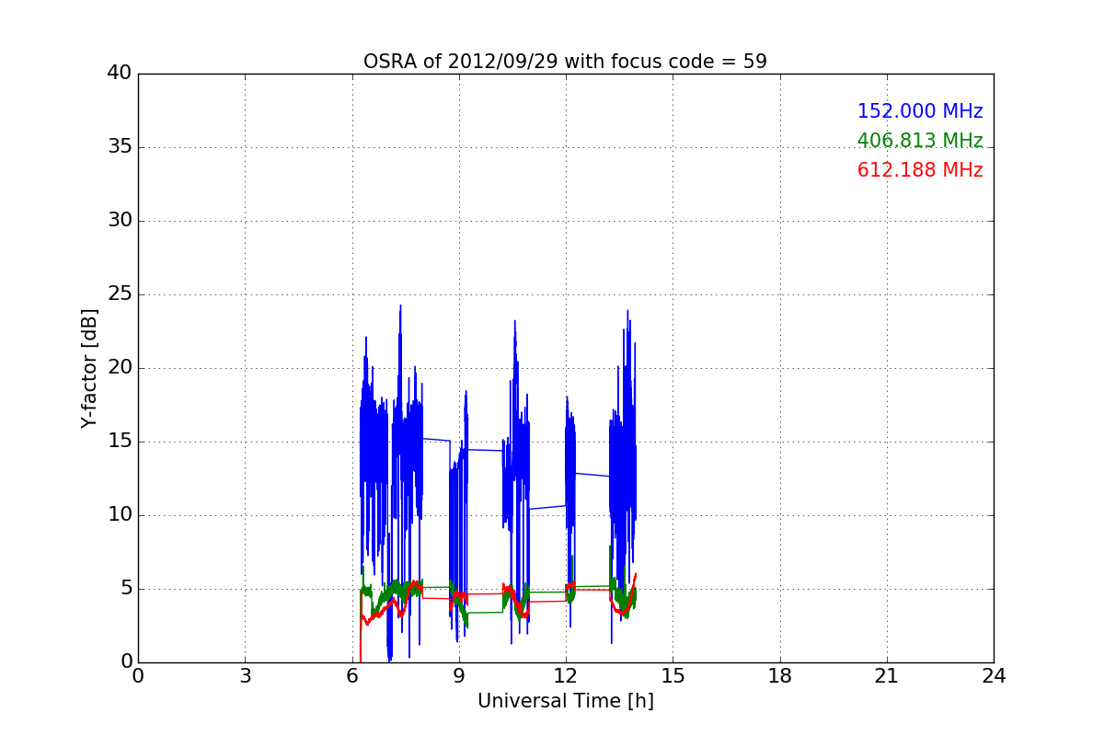Click the x-axis tick label 3
The height and width of the screenshot is (736, 1104).
245,675
